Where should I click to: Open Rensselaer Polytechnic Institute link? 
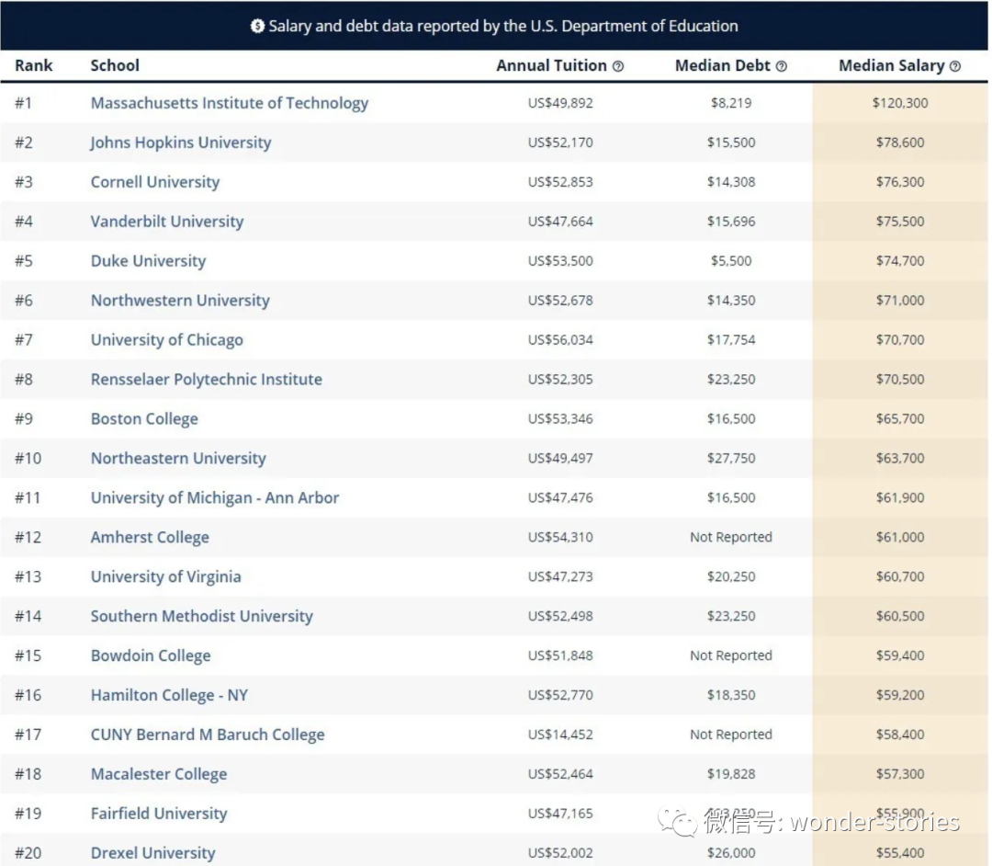[207, 379]
